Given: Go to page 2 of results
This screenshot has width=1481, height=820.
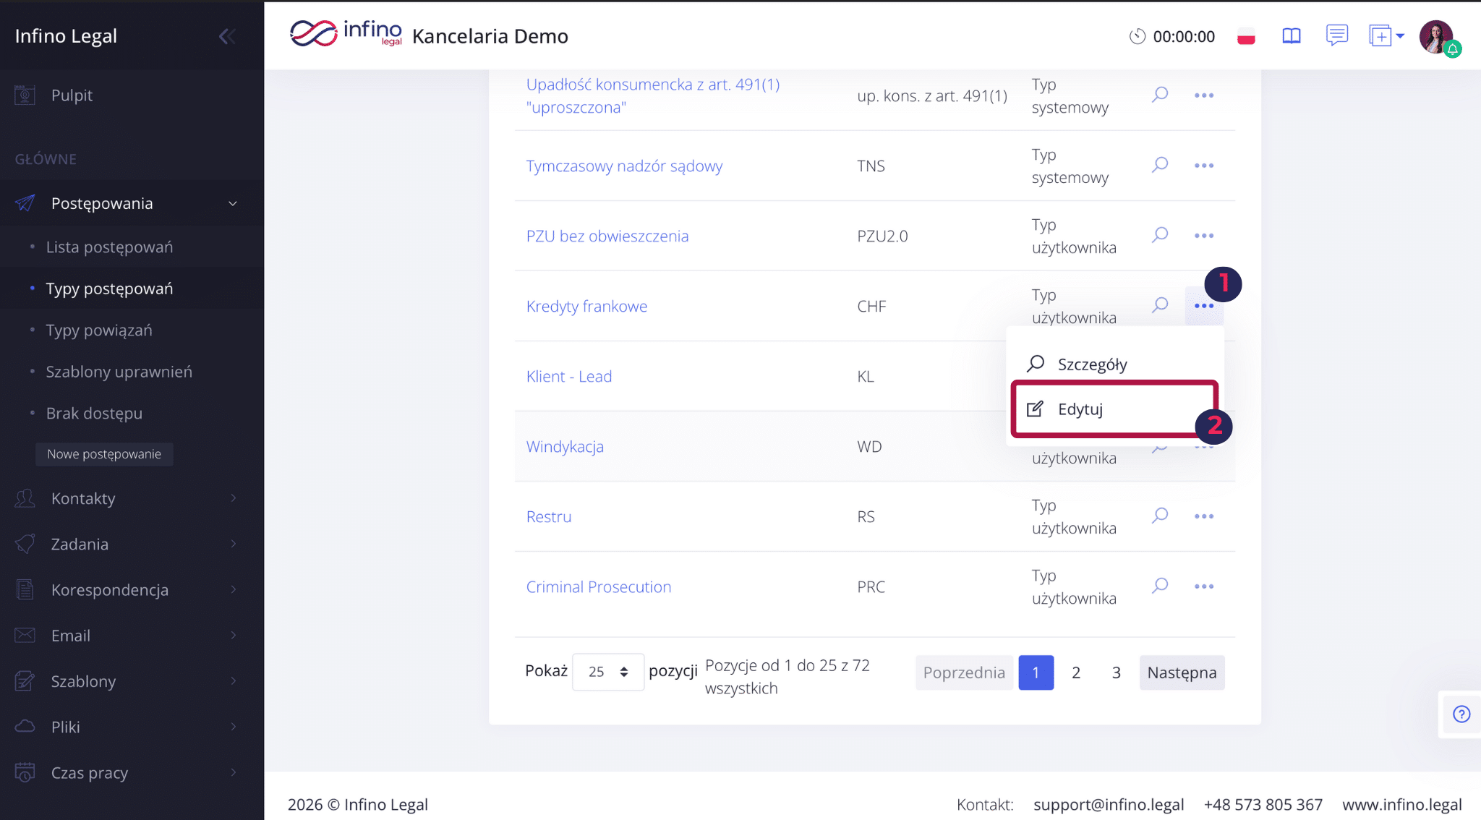Looking at the screenshot, I should click(1076, 672).
